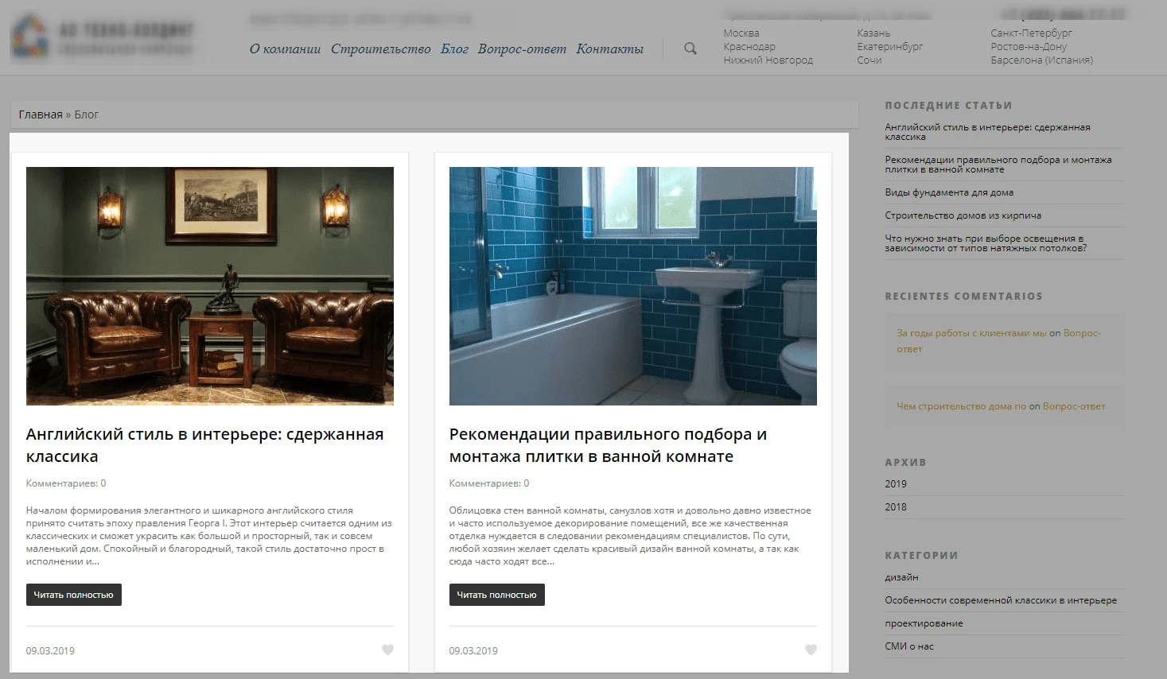Viewport: 1167px width, 679px height.
Task: Select the 2019 archive link
Action: tap(896, 483)
